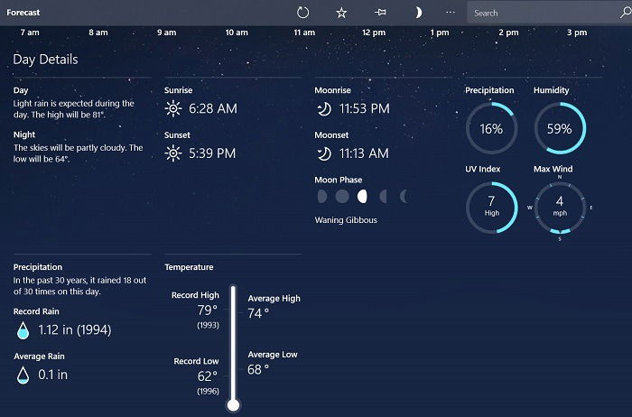Click the Precipitation 16% circular gauge
The height and width of the screenshot is (417, 632).
pos(491,128)
